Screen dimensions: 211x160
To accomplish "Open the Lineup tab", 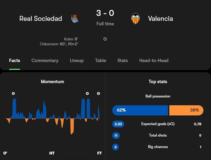I will [77, 60].
